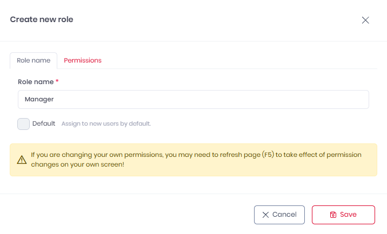Switch to the Permissions tab

[x=83, y=60]
